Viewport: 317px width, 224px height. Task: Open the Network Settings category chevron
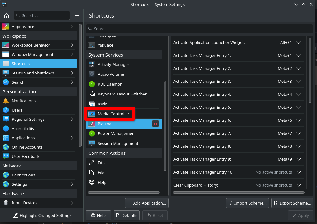(72, 184)
